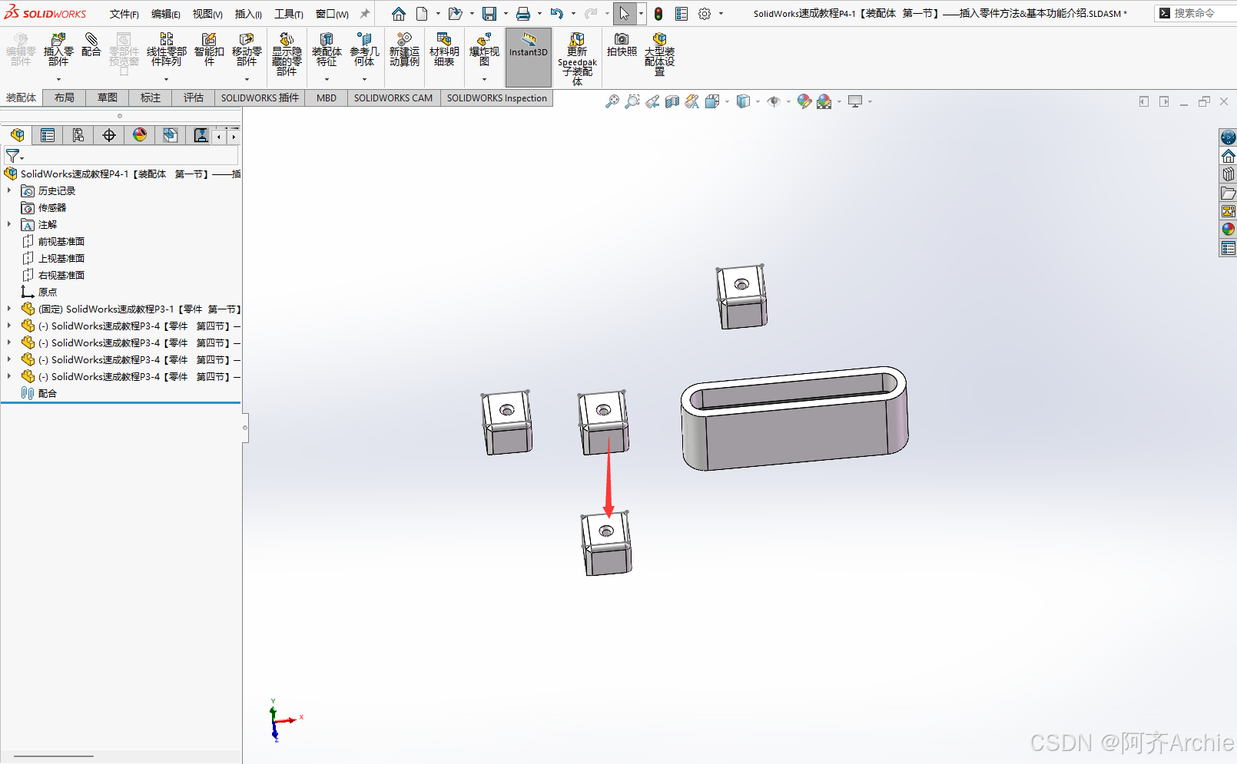This screenshot has width=1237, height=764.
Task: Open the dropdown arrow under 线性零部件阵列
Action: tap(166, 79)
